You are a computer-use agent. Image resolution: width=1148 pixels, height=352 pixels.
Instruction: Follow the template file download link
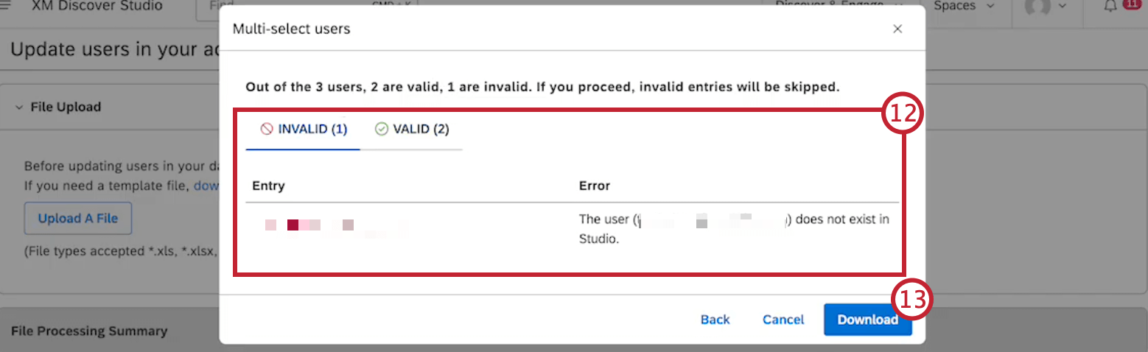(x=206, y=186)
